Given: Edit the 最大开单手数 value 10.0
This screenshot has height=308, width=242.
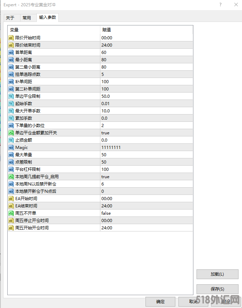Looking at the screenshot, I should (x=105, y=111).
